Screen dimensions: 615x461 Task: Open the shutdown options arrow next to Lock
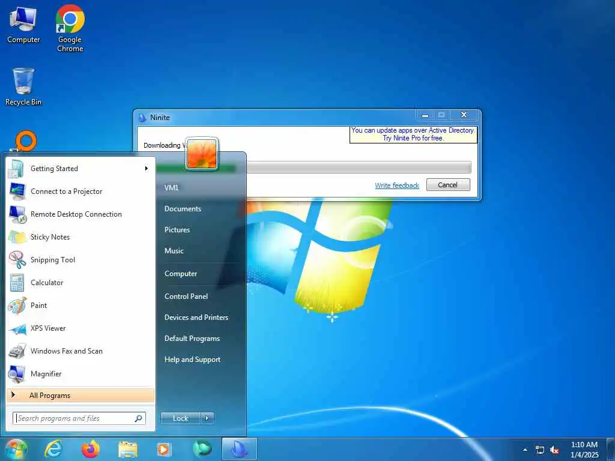tap(207, 418)
